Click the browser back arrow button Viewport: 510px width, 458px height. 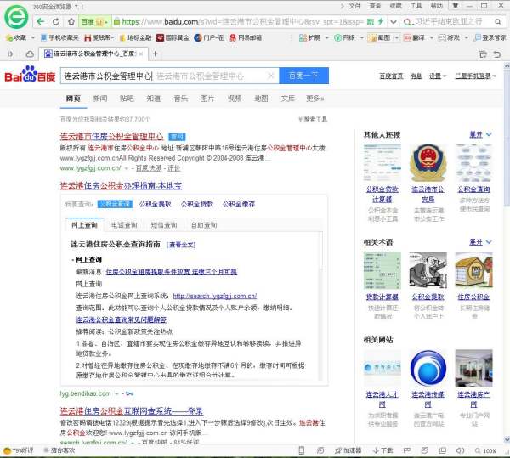pos(40,22)
